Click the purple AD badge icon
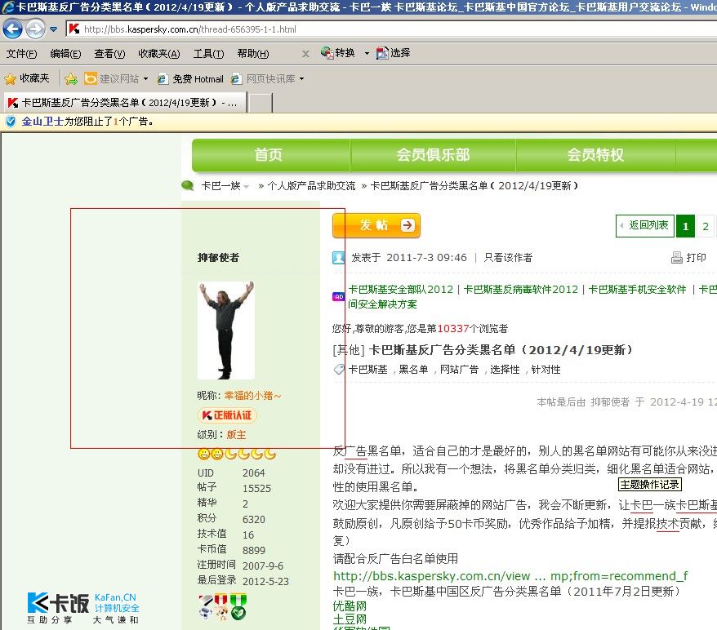The width and height of the screenshot is (717, 630). click(339, 296)
